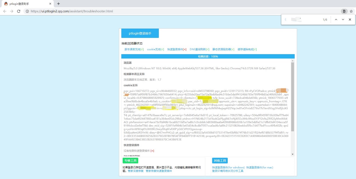The width and height of the screenshot is (356, 179).
Task: Click the Mozilla/5.0 user agent text line
Action: click(x=199, y=68)
